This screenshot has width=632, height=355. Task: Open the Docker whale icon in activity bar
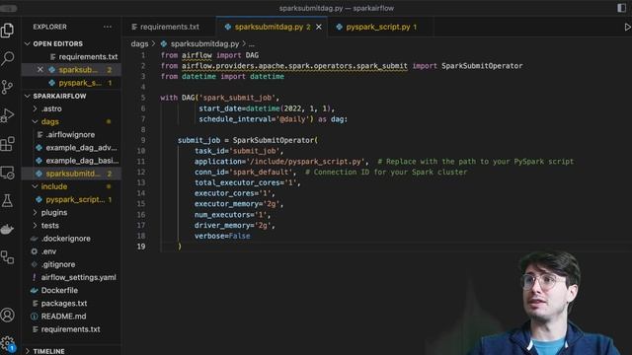click(x=8, y=229)
